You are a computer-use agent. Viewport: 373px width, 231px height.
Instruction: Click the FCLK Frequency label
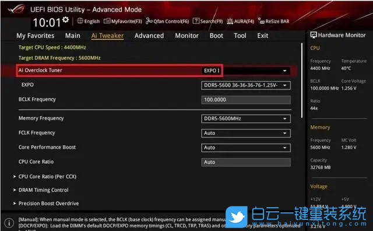[37, 133]
